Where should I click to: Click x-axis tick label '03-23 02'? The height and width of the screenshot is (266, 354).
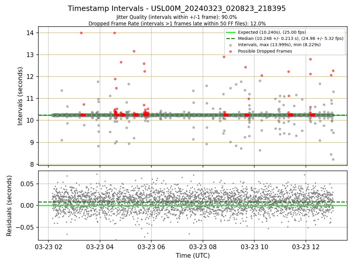click(48, 247)
